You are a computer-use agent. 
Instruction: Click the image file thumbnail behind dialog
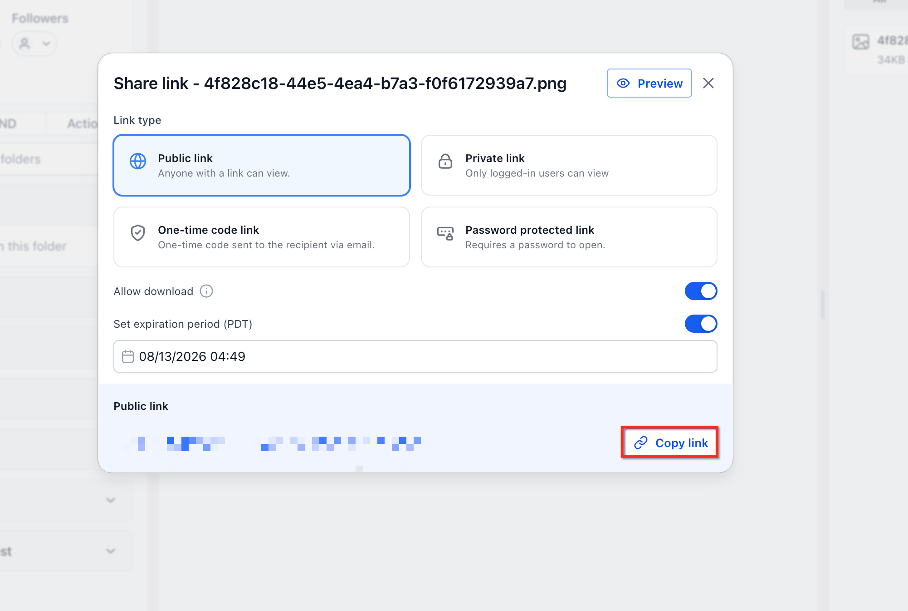point(860,42)
